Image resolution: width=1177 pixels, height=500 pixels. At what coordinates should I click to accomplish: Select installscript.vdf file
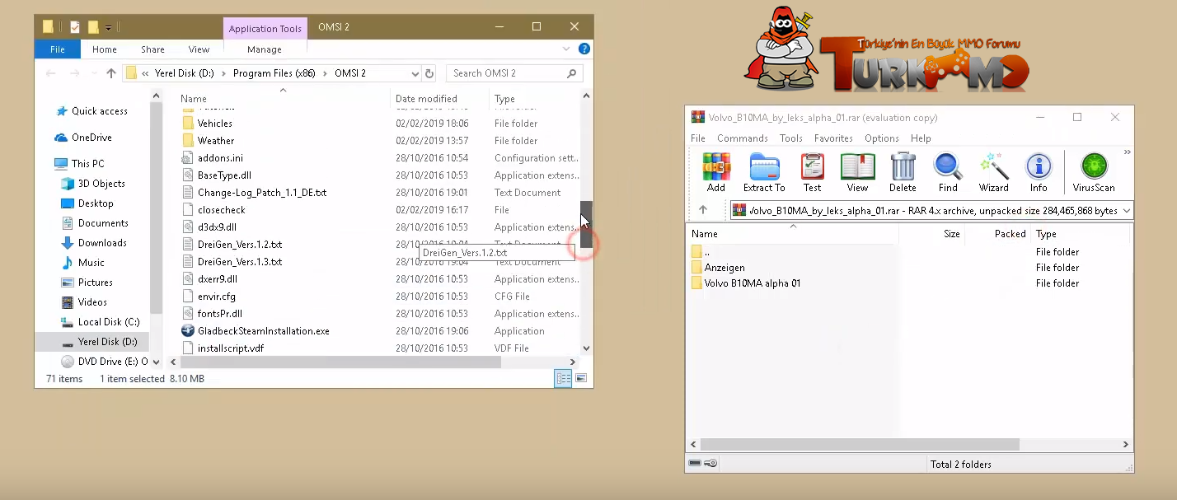[230, 348]
